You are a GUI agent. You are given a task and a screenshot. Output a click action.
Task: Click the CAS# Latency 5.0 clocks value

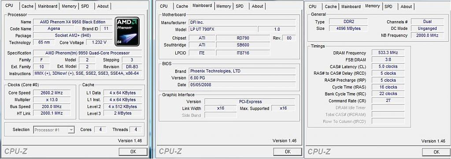point(388,66)
